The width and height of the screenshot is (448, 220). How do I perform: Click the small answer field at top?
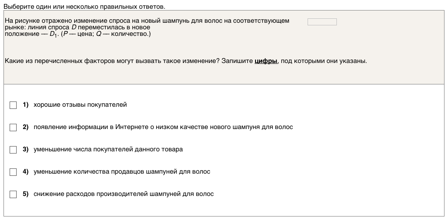pyautogui.click(x=322, y=22)
